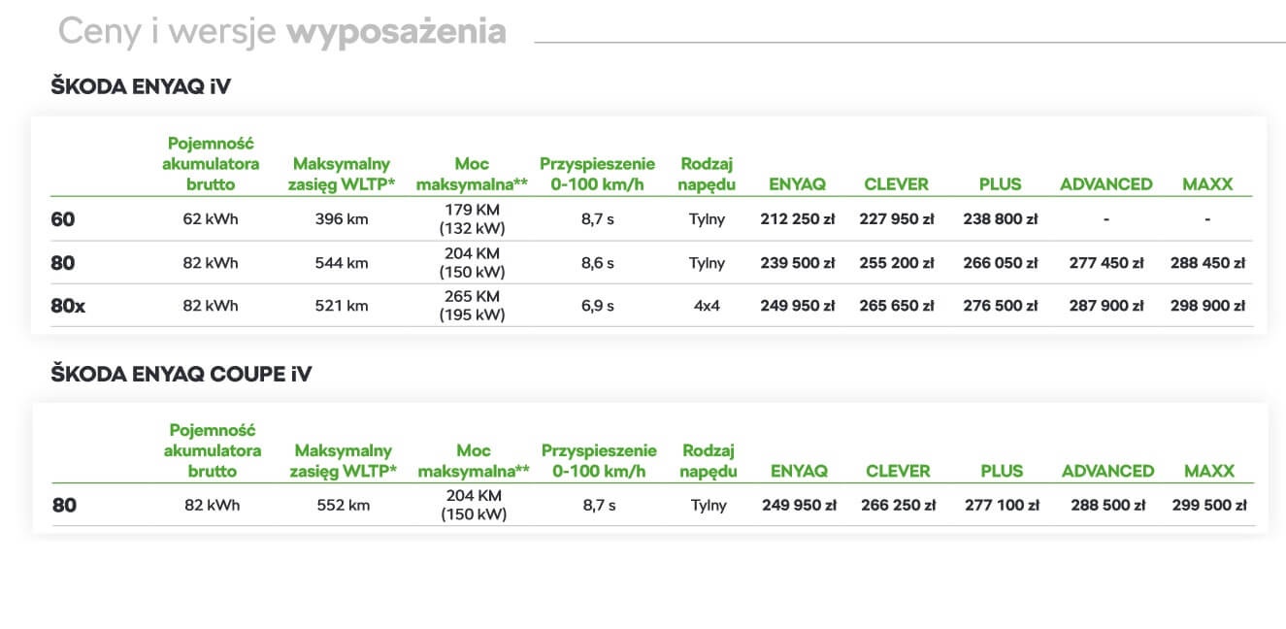Click the '6,9 s' acceleration value
This screenshot has height=629, width=1286.
click(x=598, y=305)
